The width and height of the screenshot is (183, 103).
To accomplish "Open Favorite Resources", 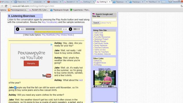I will [x=102, y=37].
